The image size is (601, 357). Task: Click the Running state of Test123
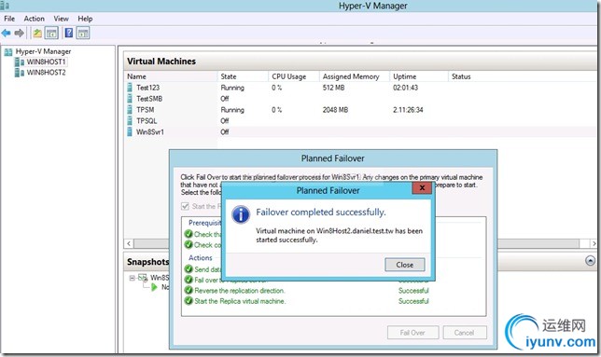232,88
